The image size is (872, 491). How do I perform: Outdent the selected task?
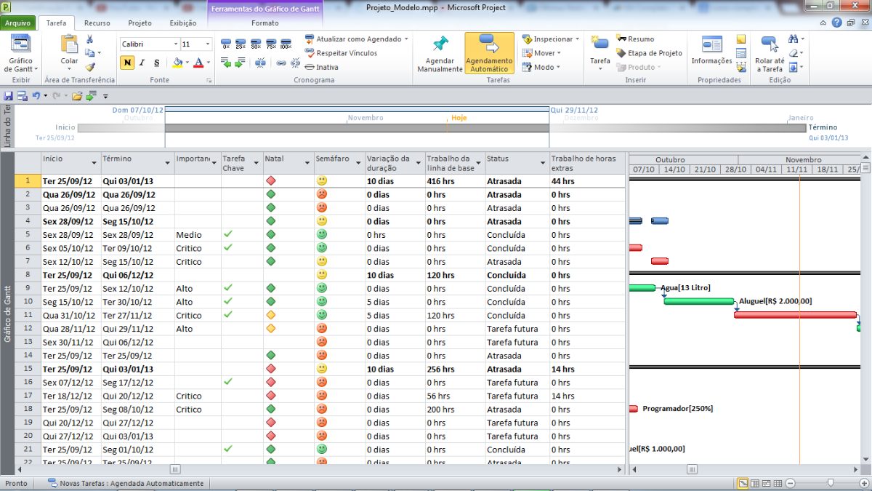226,63
